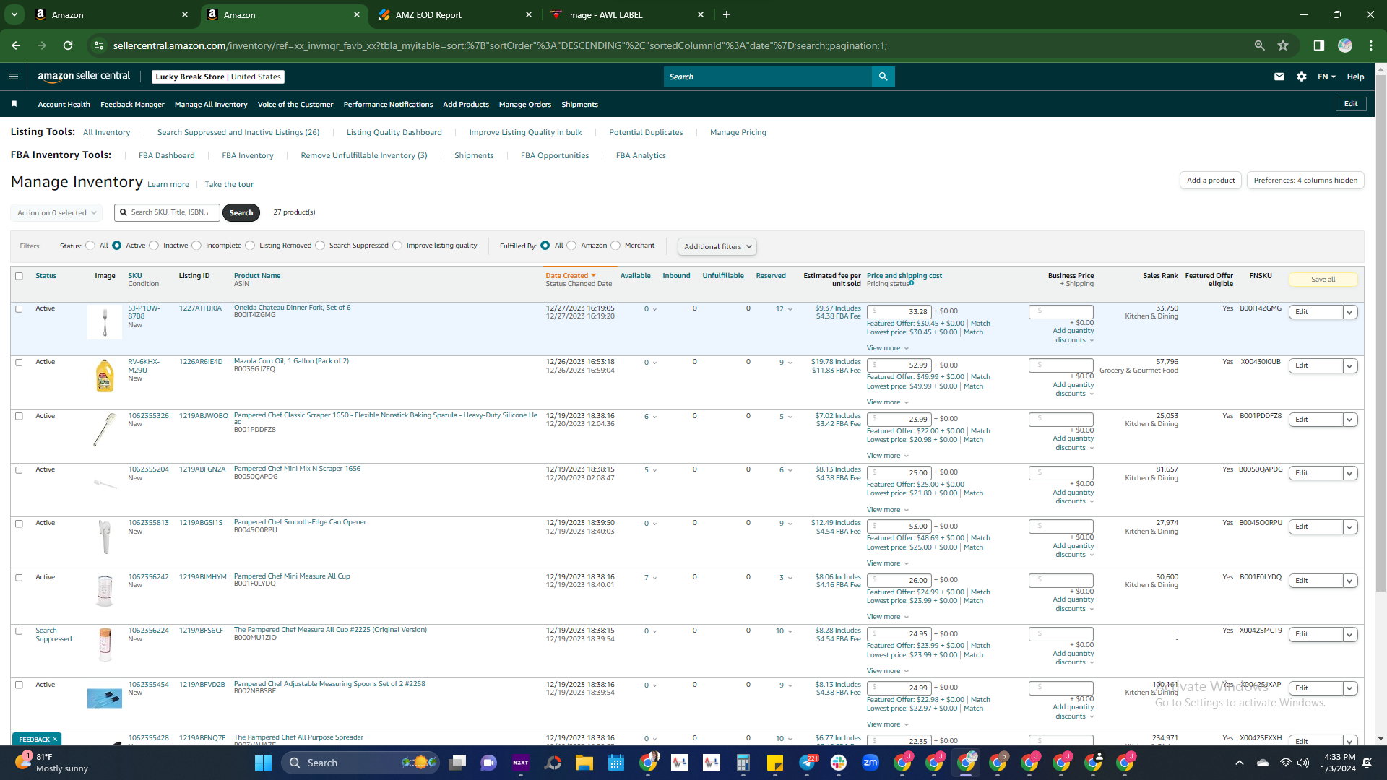The height and width of the screenshot is (780, 1387).
Task: Click the inventory SKU search field
Action: click(168, 212)
